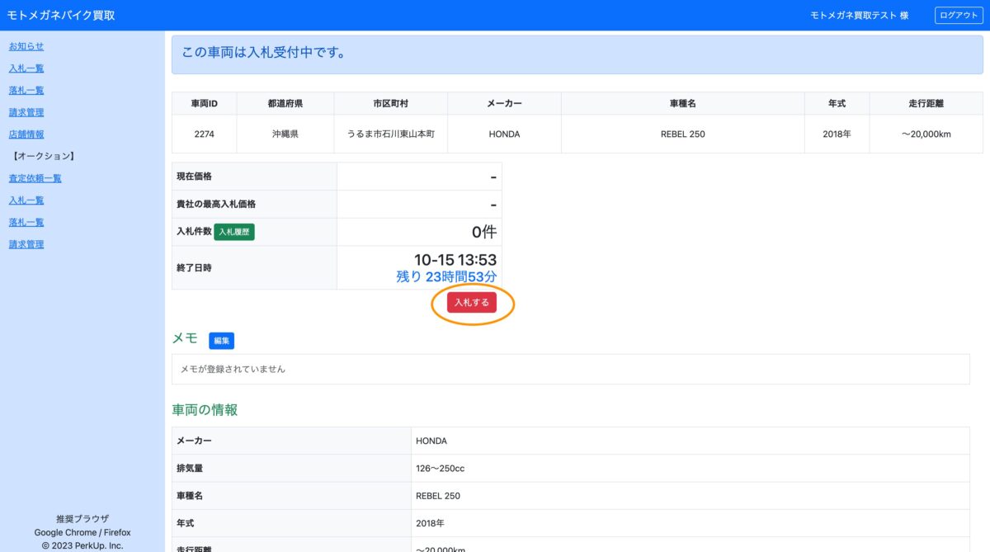The height and width of the screenshot is (552, 990).
Task: Open 査定依頼一覧 in the auction section
Action: 35,178
